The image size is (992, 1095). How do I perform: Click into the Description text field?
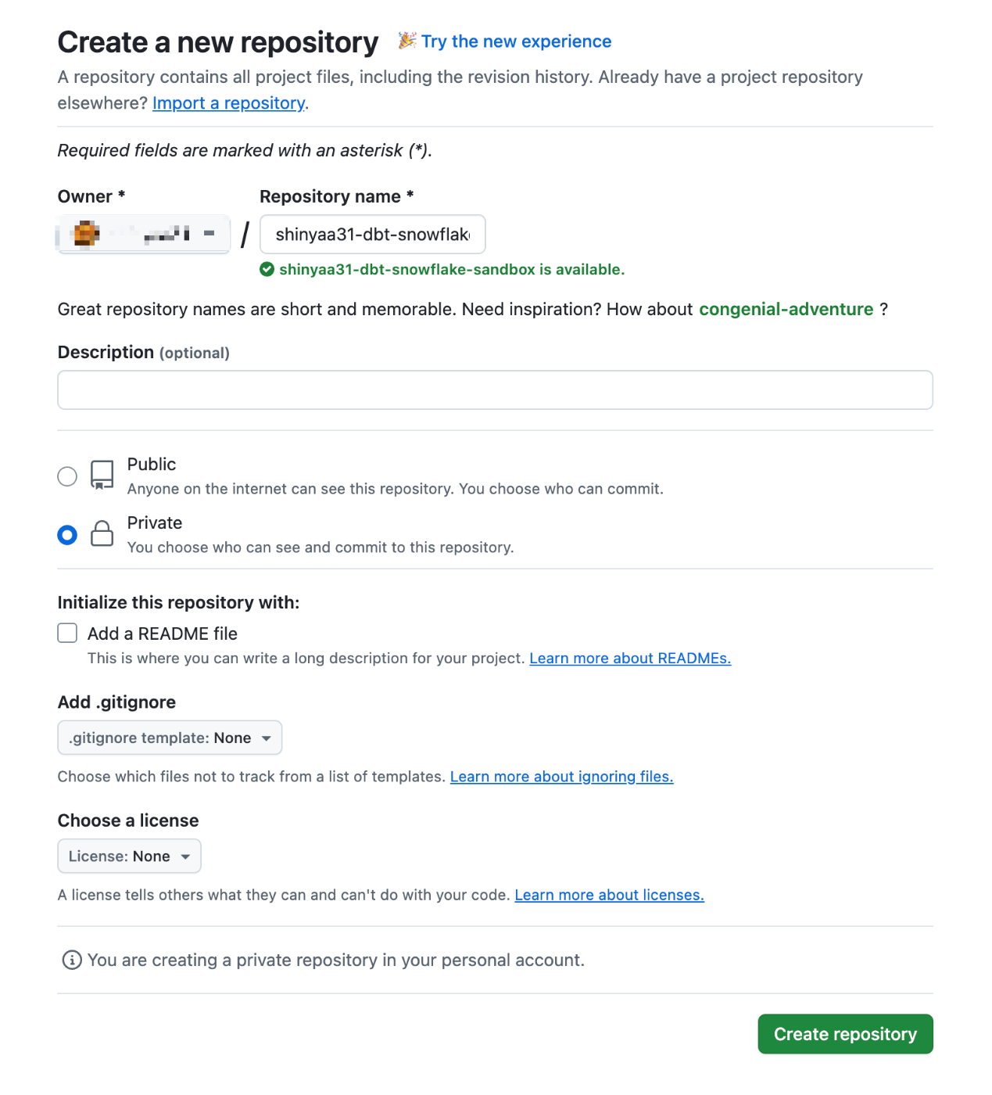[x=495, y=390]
